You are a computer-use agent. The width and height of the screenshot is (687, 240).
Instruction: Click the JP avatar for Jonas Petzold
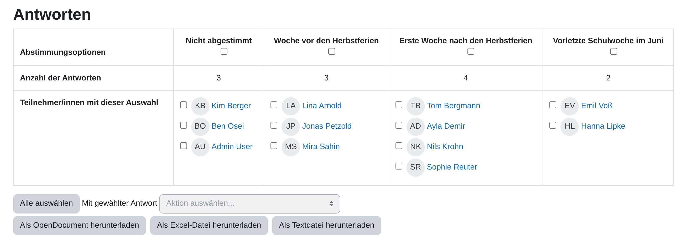pos(291,126)
